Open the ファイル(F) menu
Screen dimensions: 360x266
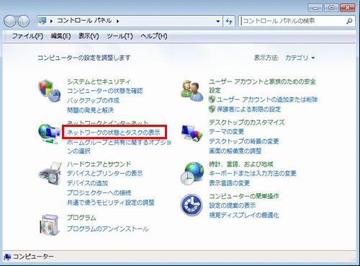click(x=27, y=36)
